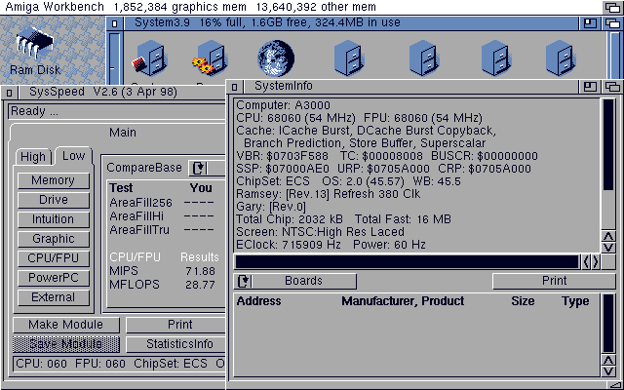The image size is (624, 390).
Task: Click the Gary: [Rev.0] line
Action: coord(271,207)
